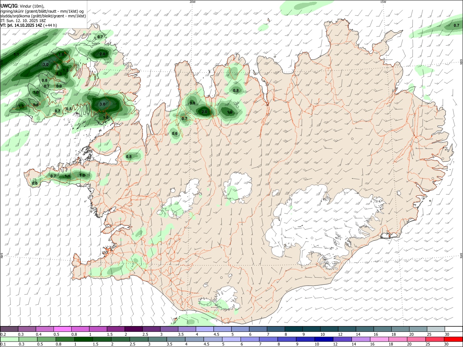Pick the magenta swatch labeled 1 in upper legend row
The image size is (463, 347).
98,329
